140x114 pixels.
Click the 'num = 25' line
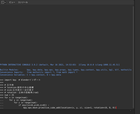click(7, 95)
